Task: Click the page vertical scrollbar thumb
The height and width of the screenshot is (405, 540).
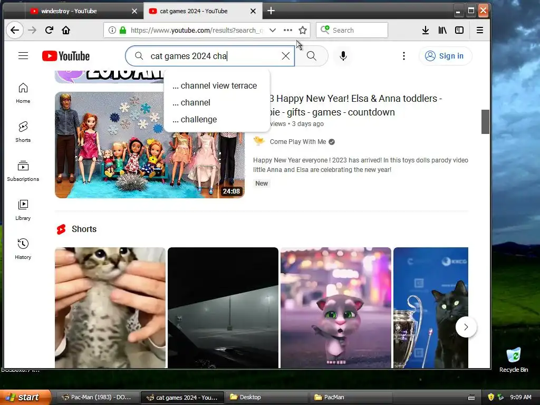Action: tap(485, 122)
